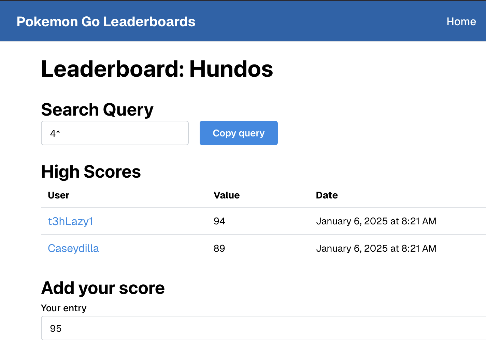
Task: Click the Date column header
Action: point(327,195)
